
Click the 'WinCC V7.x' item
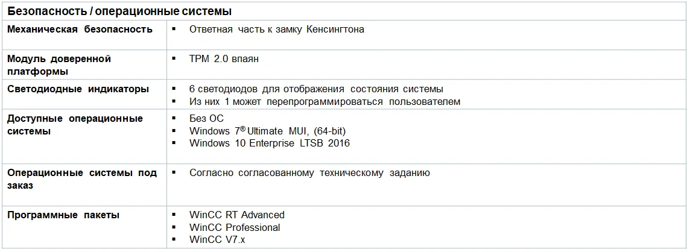point(217,239)
